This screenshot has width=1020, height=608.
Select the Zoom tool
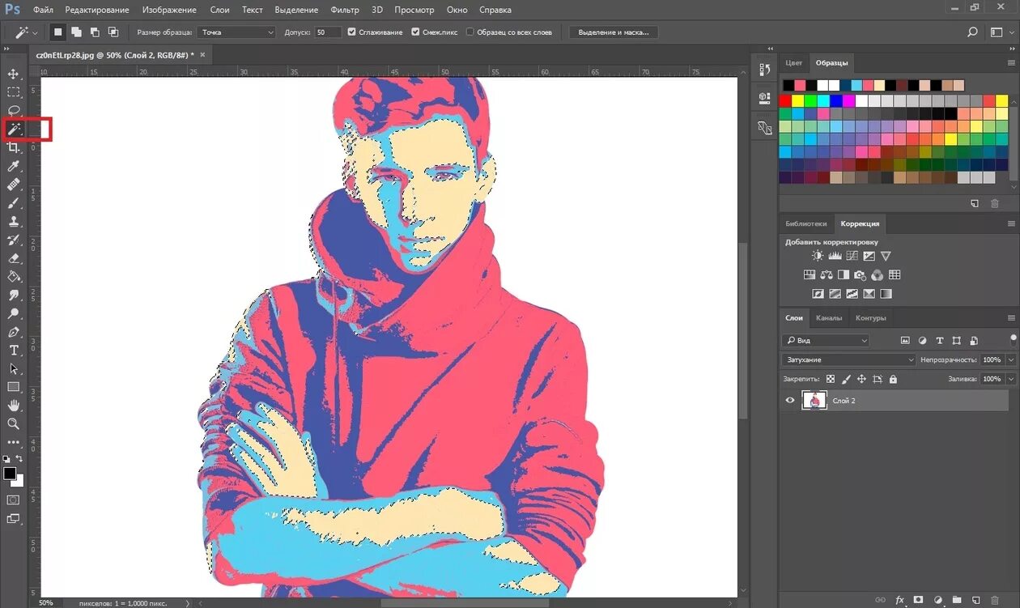14,423
